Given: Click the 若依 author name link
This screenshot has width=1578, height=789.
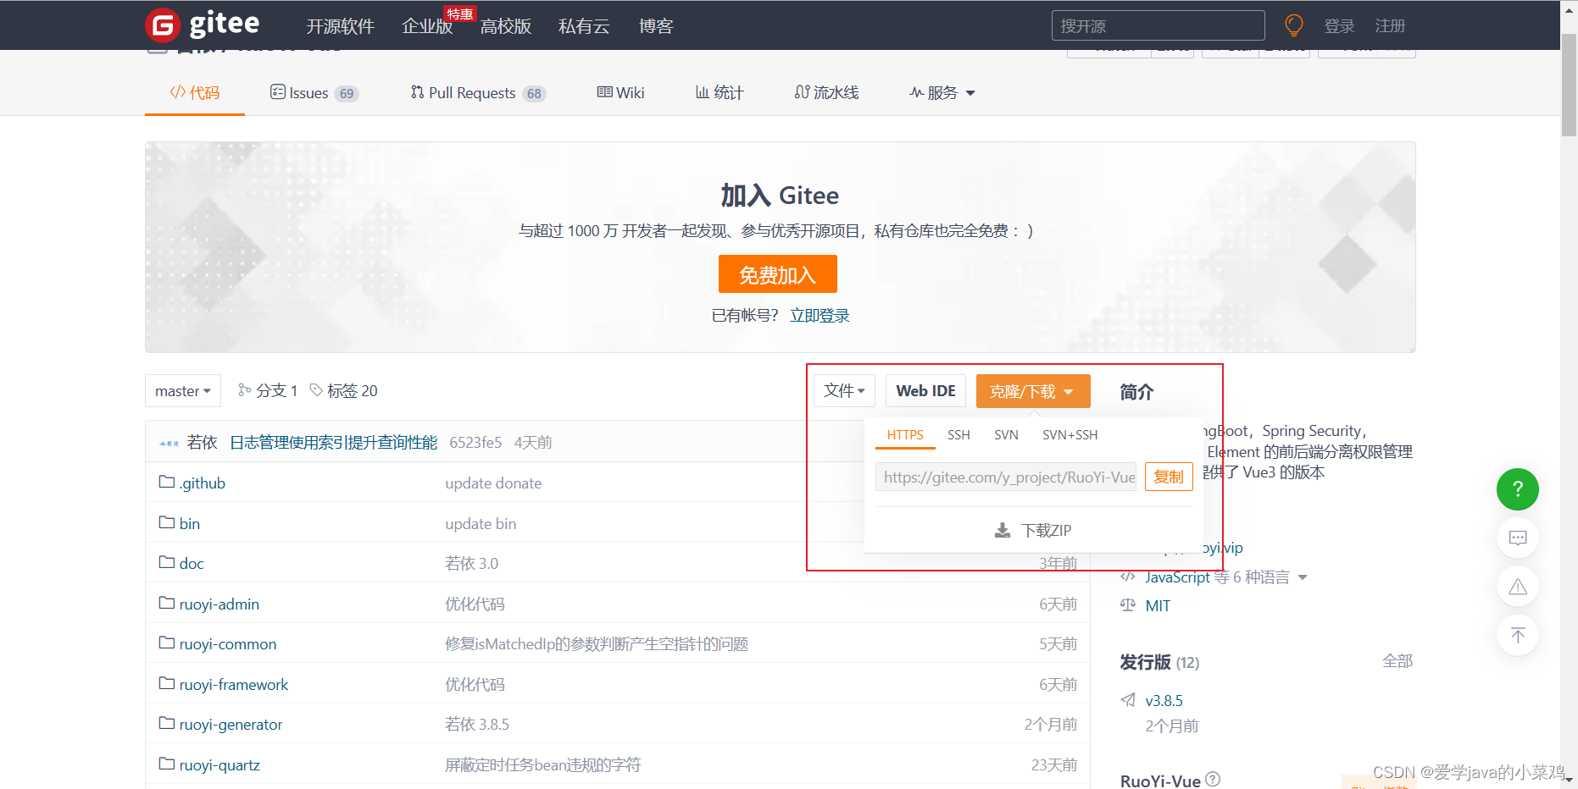Looking at the screenshot, I should [x=203, y=442].
